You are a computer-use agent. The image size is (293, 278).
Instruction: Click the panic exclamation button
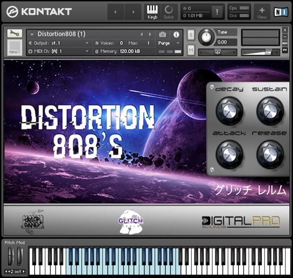[x=218, y=13]
